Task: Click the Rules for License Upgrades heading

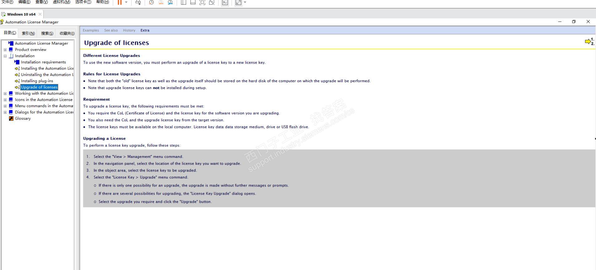Action: [112, 74]
